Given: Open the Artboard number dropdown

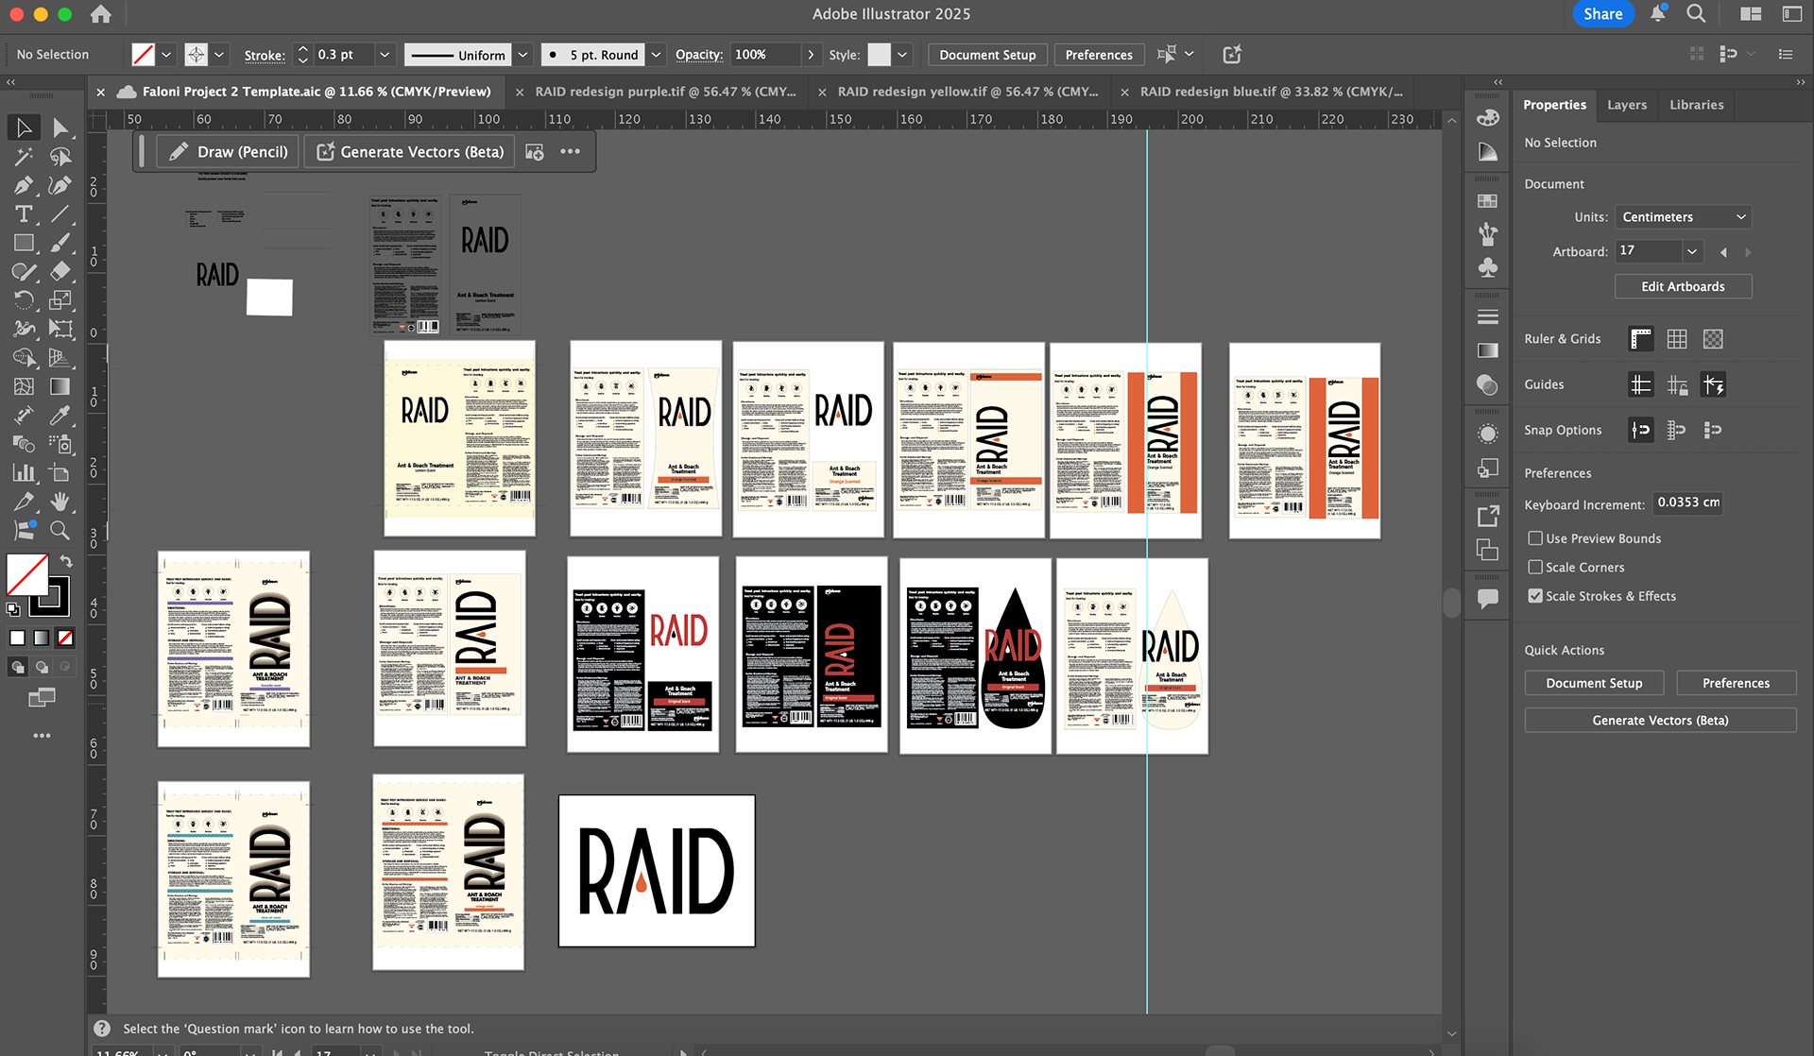Looking at the screenshot, I should [x=1692, y=251].
